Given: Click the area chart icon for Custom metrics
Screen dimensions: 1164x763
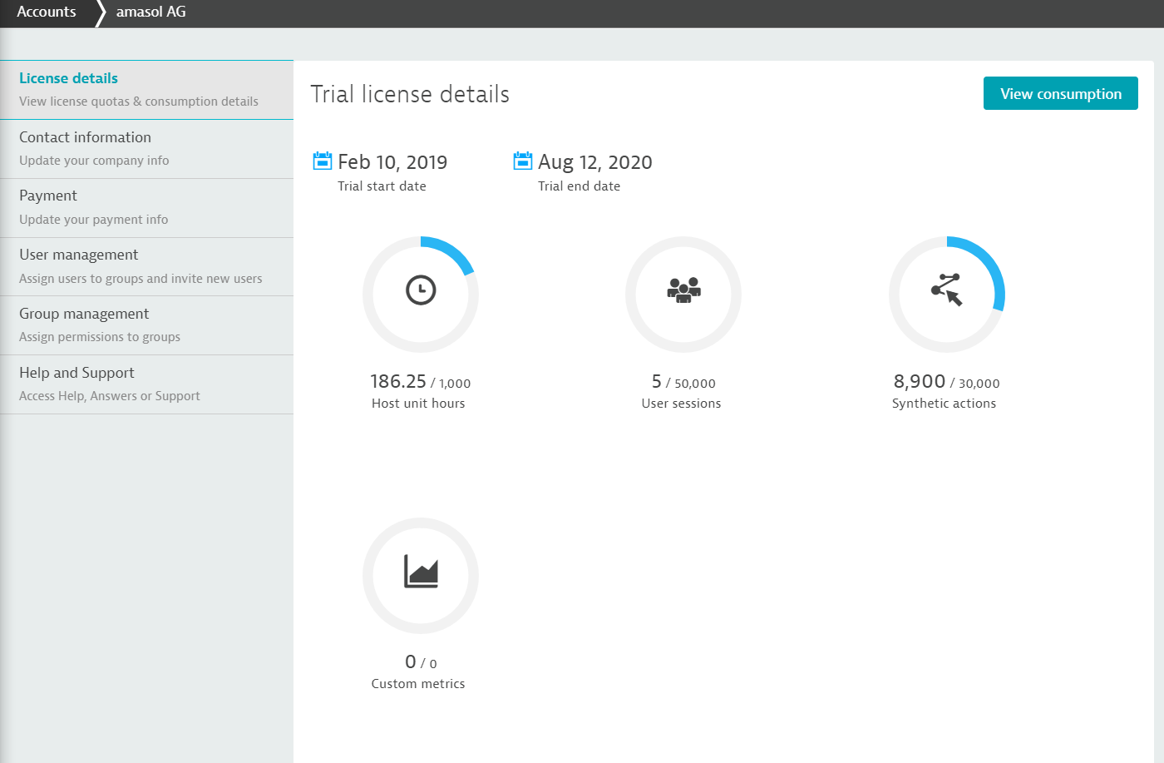Looking at the screenshot, I should 421,572.
